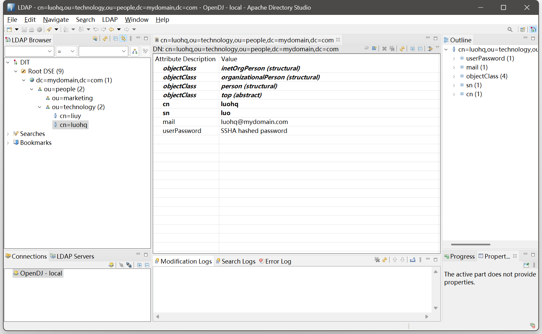
Task: Click the Attribute Description column header
Action: (186, 59)
